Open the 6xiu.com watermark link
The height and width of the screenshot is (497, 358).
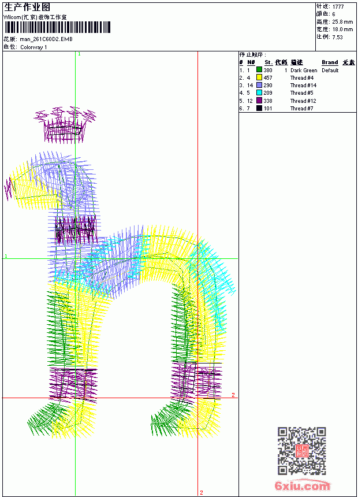pos(303,485)
